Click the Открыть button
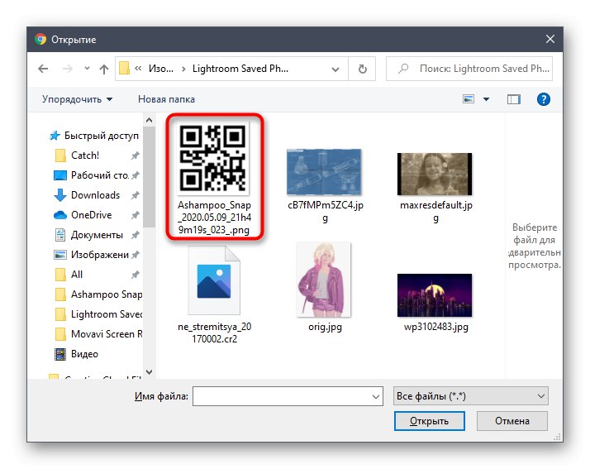 click(430, 421)
